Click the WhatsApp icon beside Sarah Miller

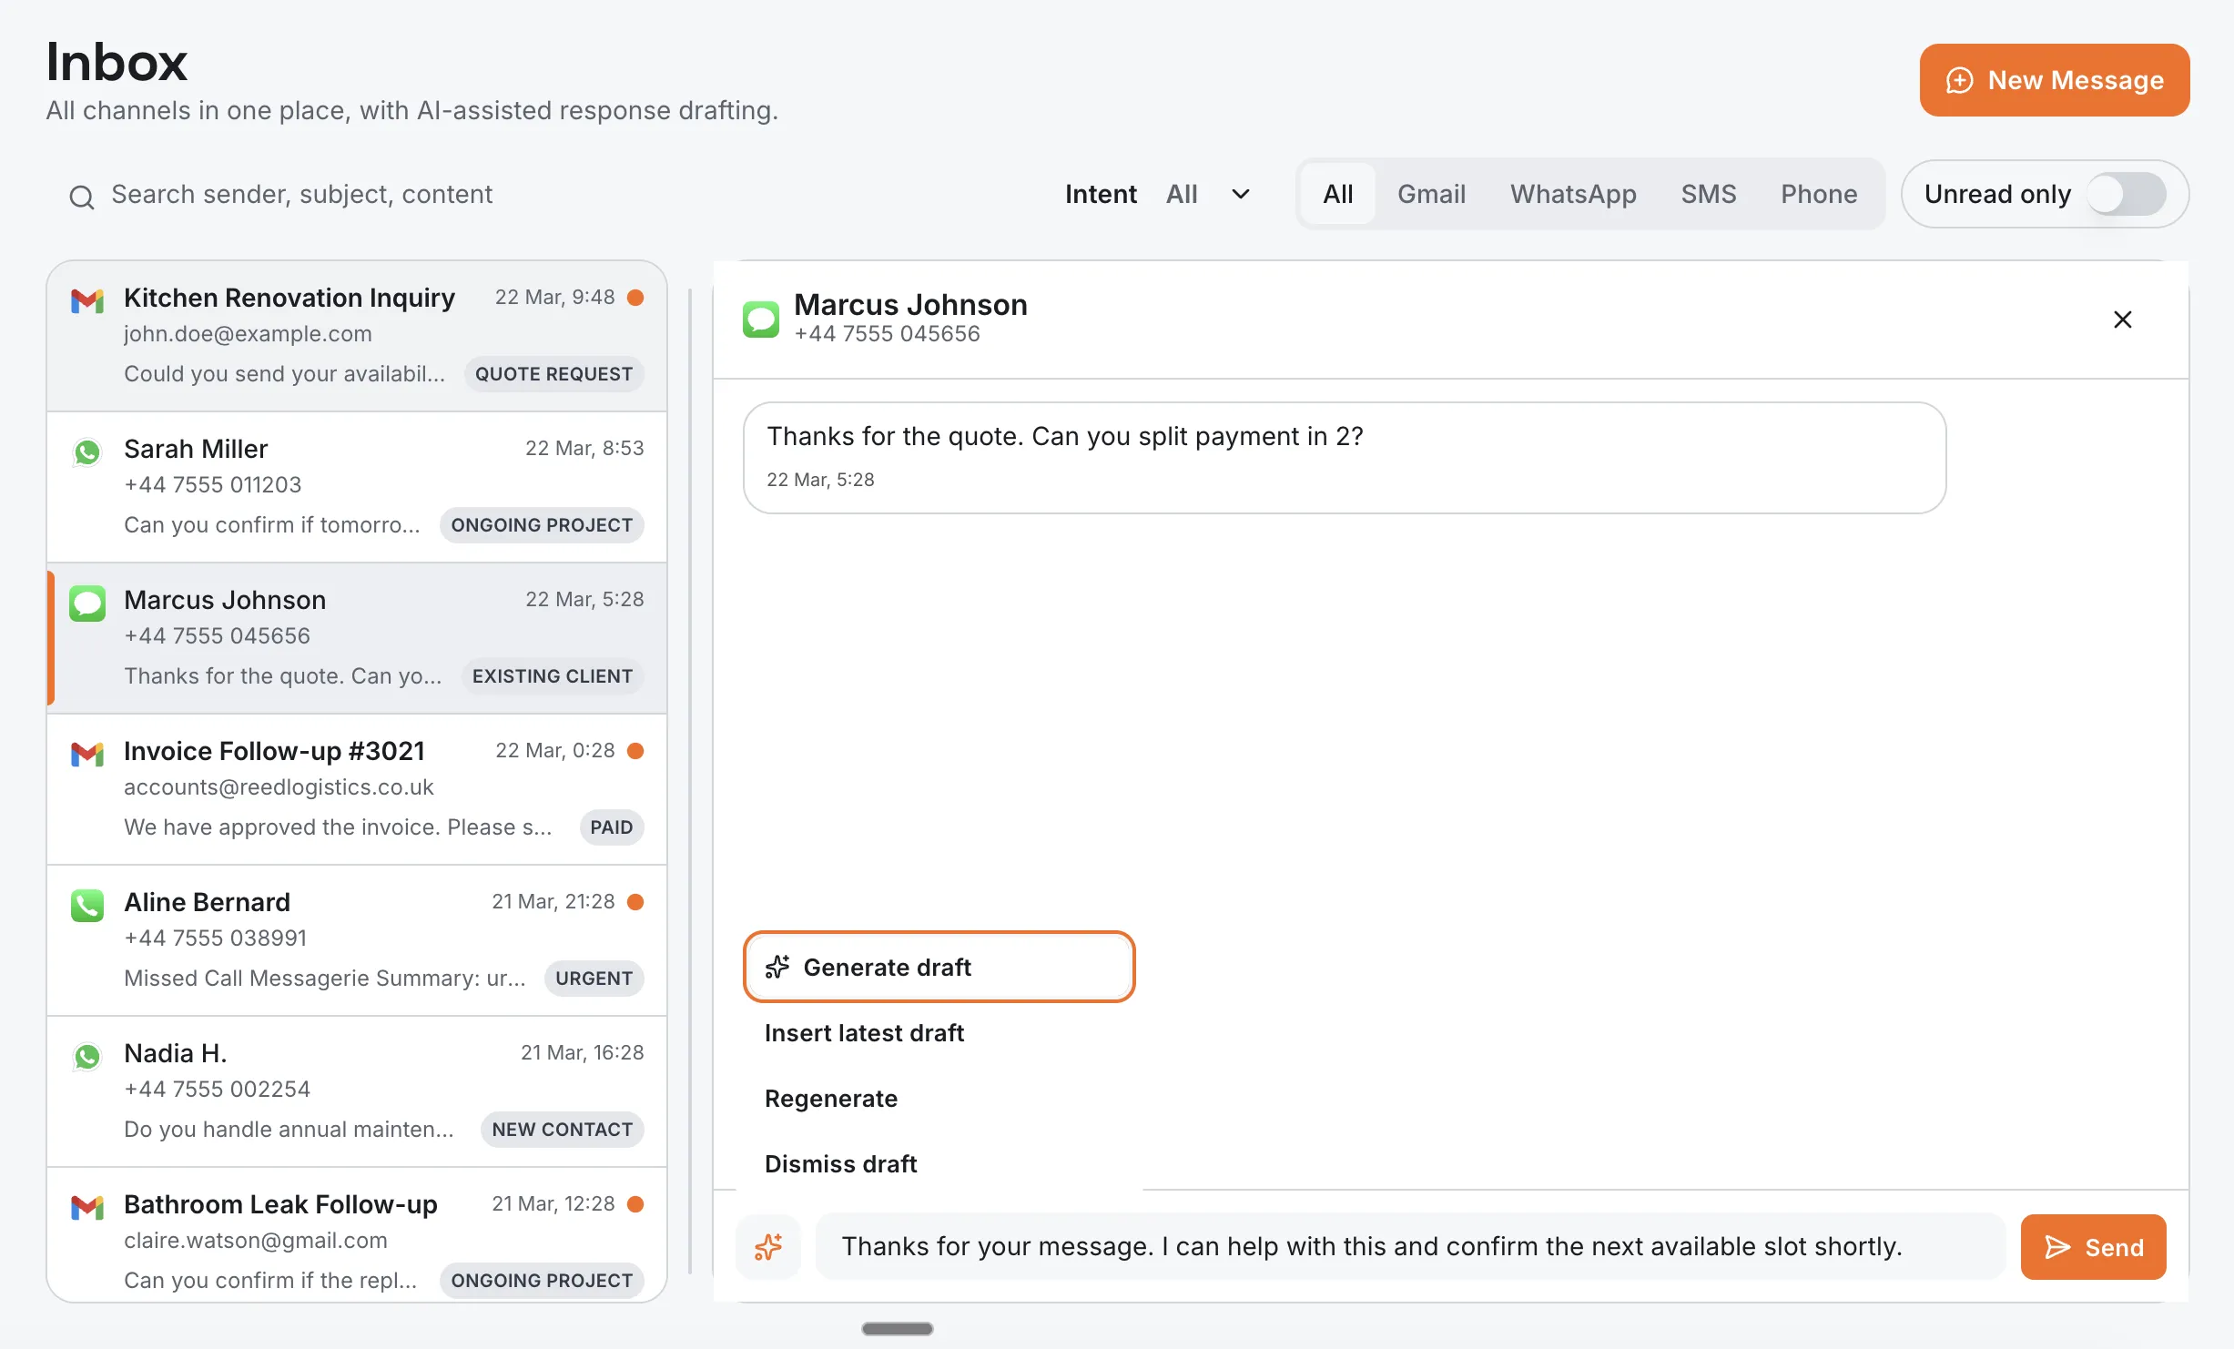86,452
